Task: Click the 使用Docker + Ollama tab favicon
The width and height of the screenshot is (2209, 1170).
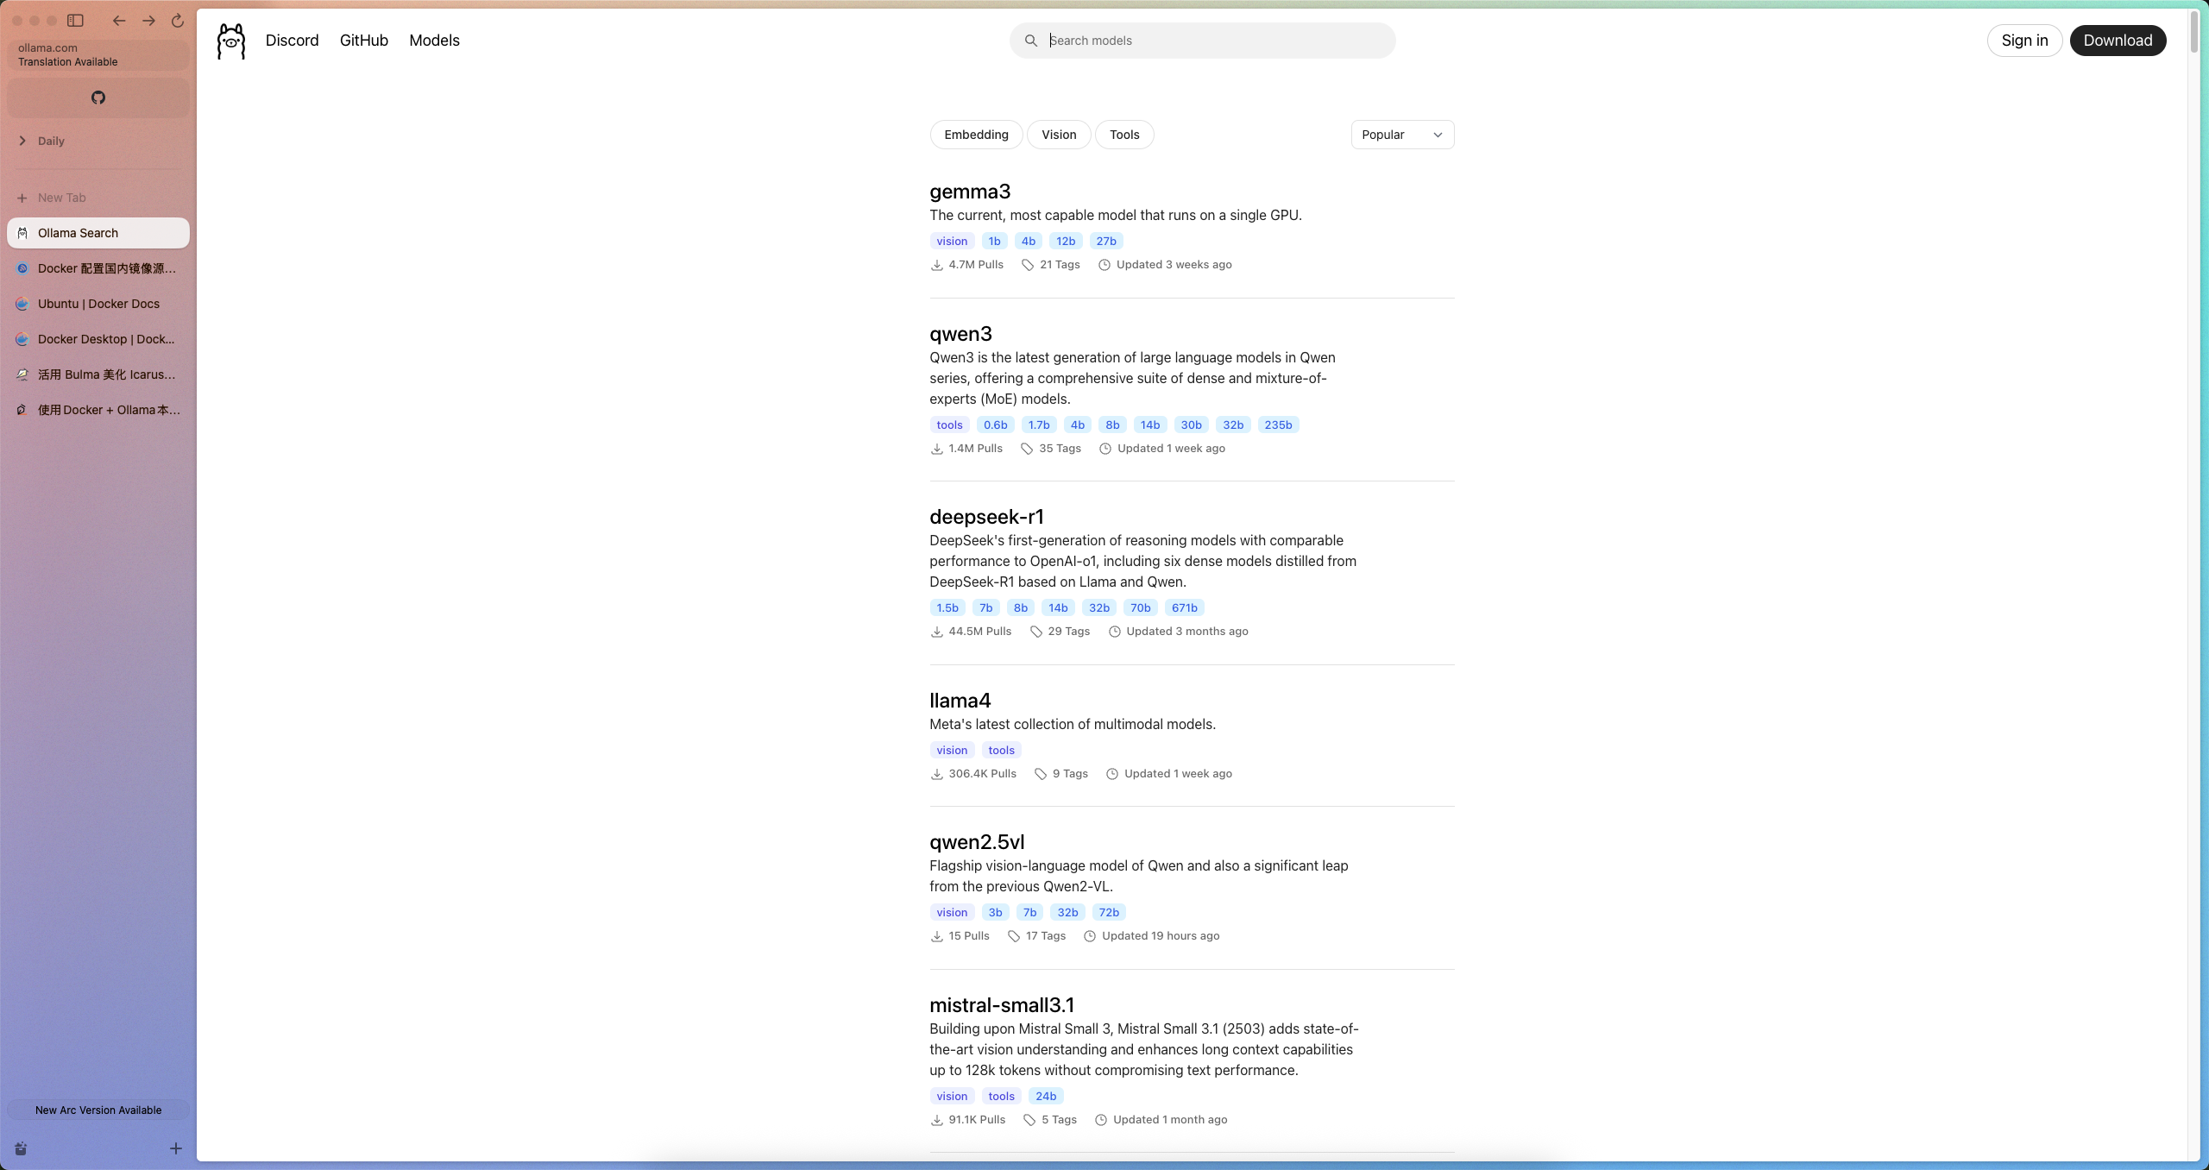Action: pyautogui.click(x=23, y=410)
